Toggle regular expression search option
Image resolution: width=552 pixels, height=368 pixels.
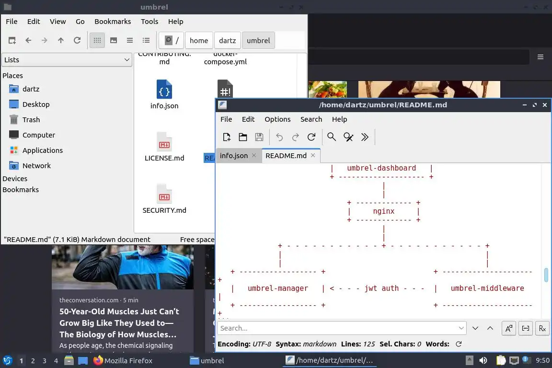542,328
